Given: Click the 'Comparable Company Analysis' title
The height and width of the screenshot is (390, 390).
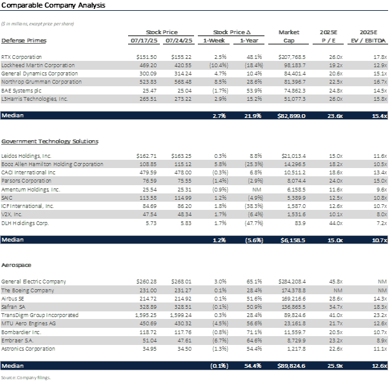Looking at the screenshot, I should 53,5.
